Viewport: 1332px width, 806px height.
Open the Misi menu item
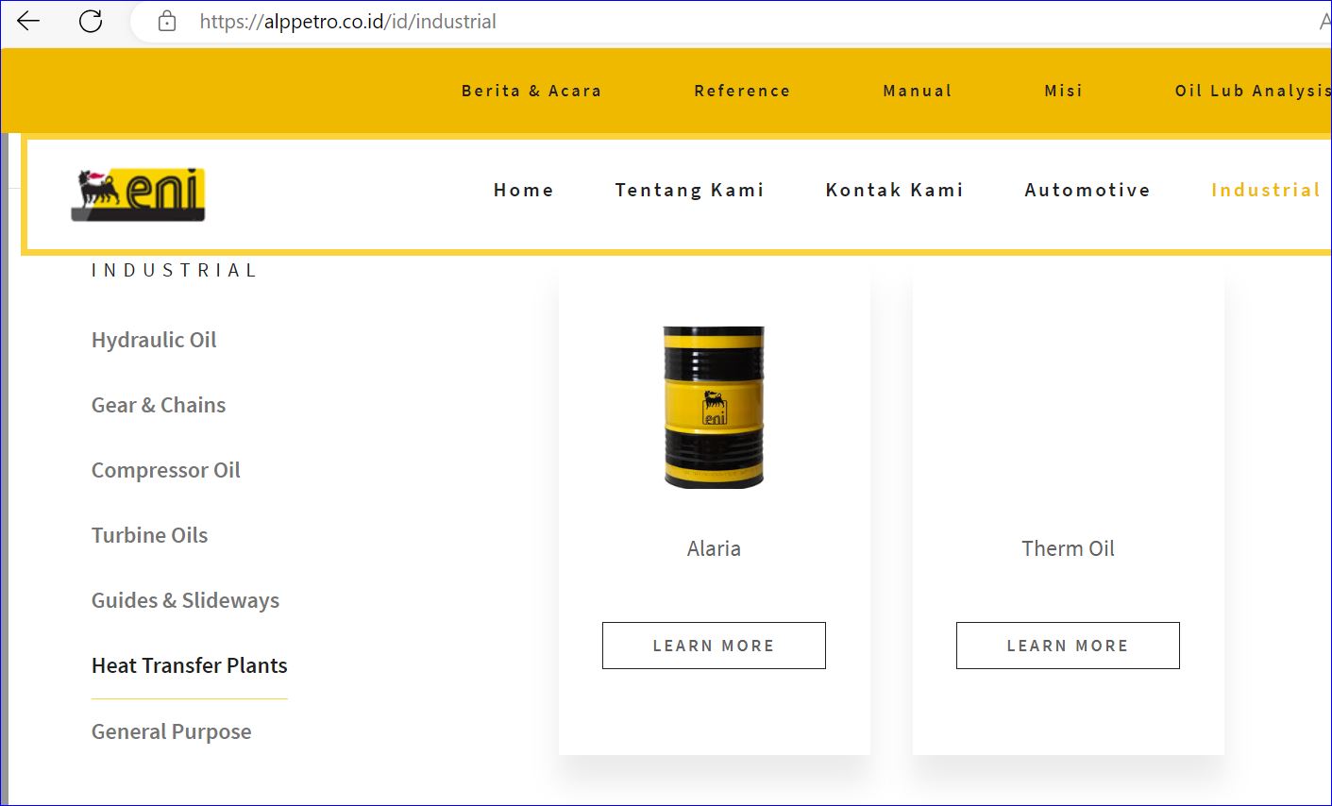(1063, 91)
